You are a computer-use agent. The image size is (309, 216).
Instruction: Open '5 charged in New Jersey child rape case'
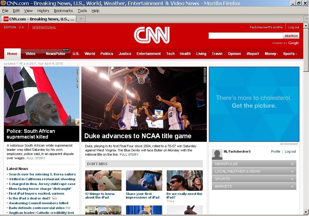pos(42,184)
